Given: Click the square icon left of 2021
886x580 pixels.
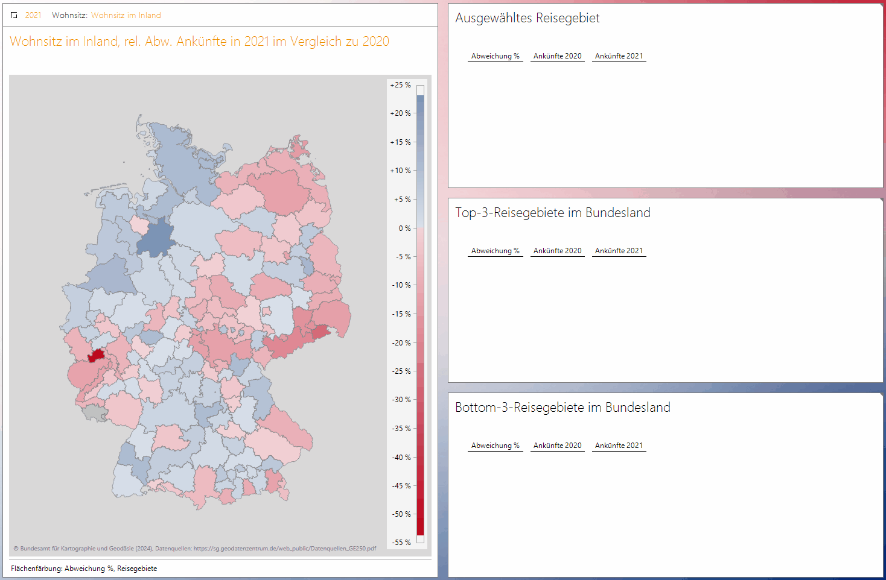Looking at the screenshot, I should 14,16.
